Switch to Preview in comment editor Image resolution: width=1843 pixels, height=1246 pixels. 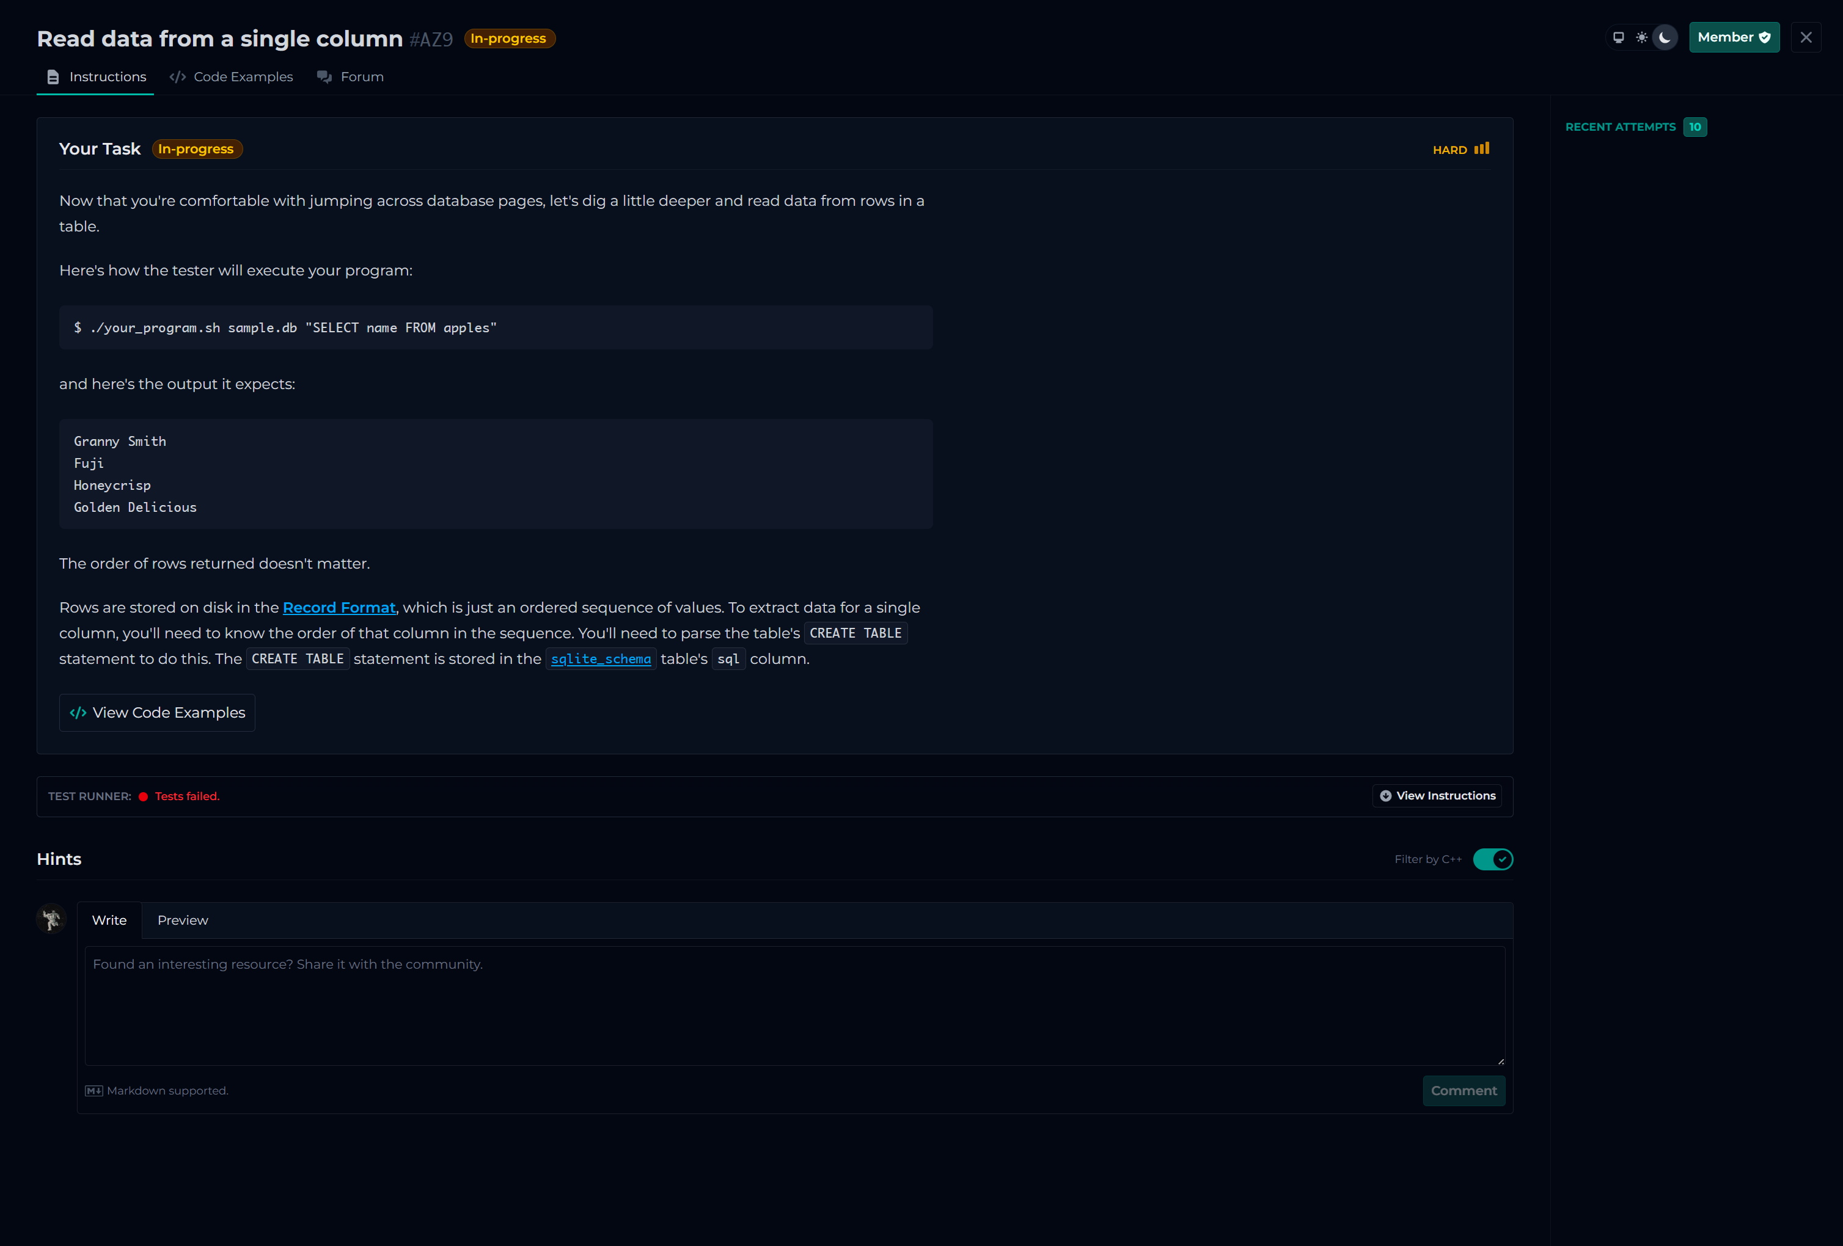(182, 920)
